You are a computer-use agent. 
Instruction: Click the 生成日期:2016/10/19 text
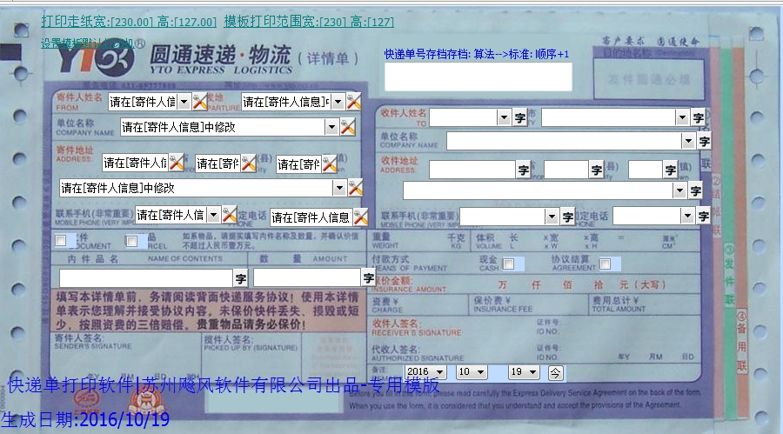85,419
